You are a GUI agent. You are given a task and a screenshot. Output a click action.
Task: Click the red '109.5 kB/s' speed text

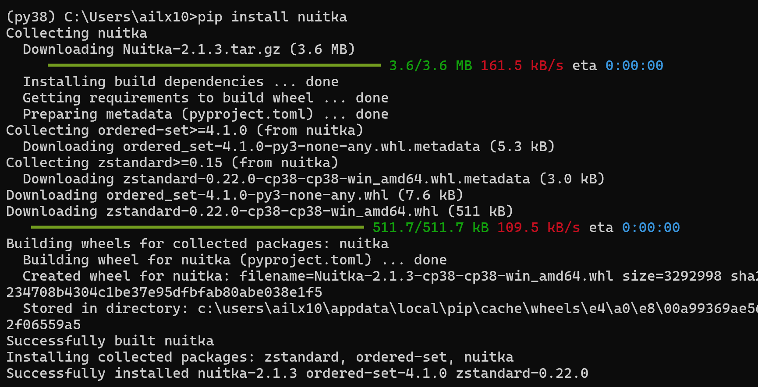pos(538,228)
